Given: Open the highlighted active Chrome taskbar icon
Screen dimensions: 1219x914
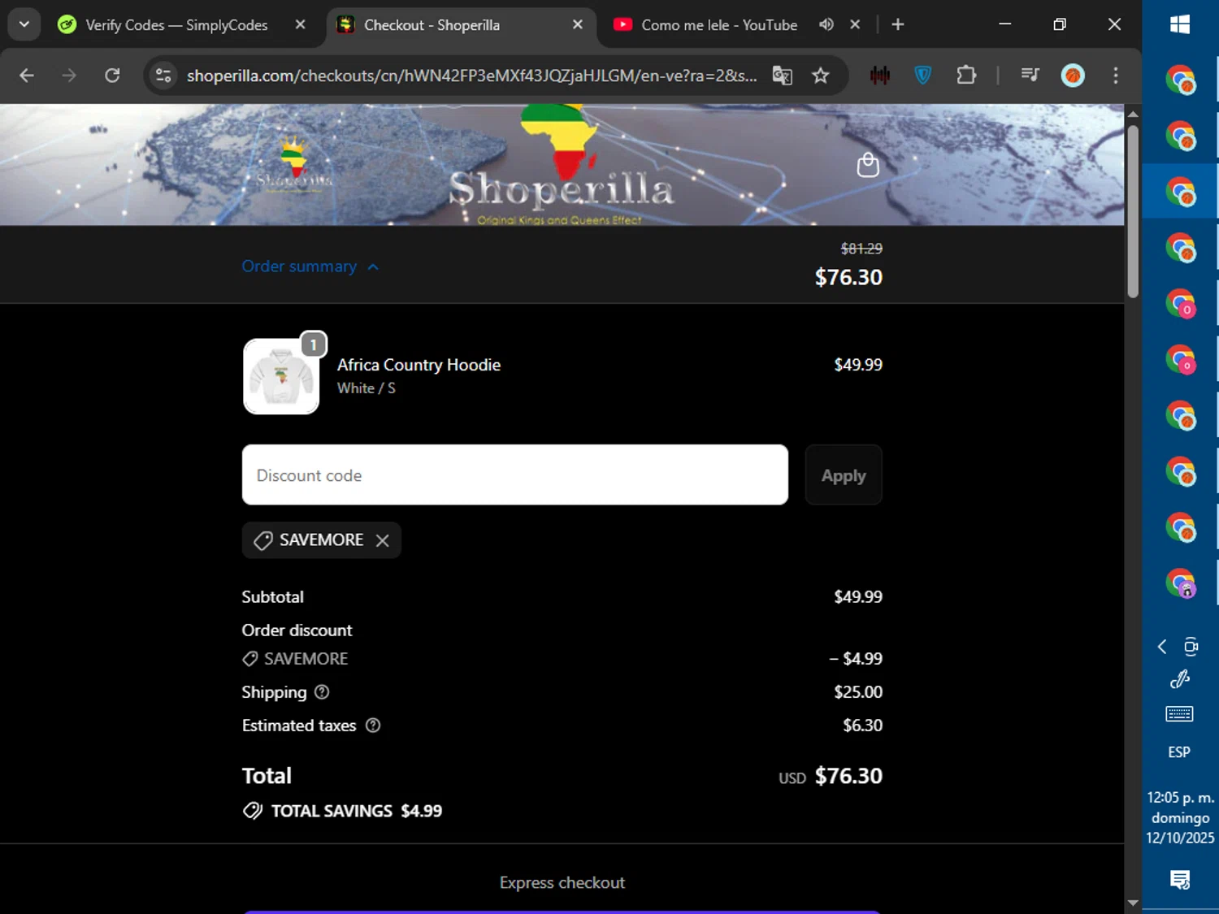Looking at the screenshot, I should click(x=1180, y=192).
